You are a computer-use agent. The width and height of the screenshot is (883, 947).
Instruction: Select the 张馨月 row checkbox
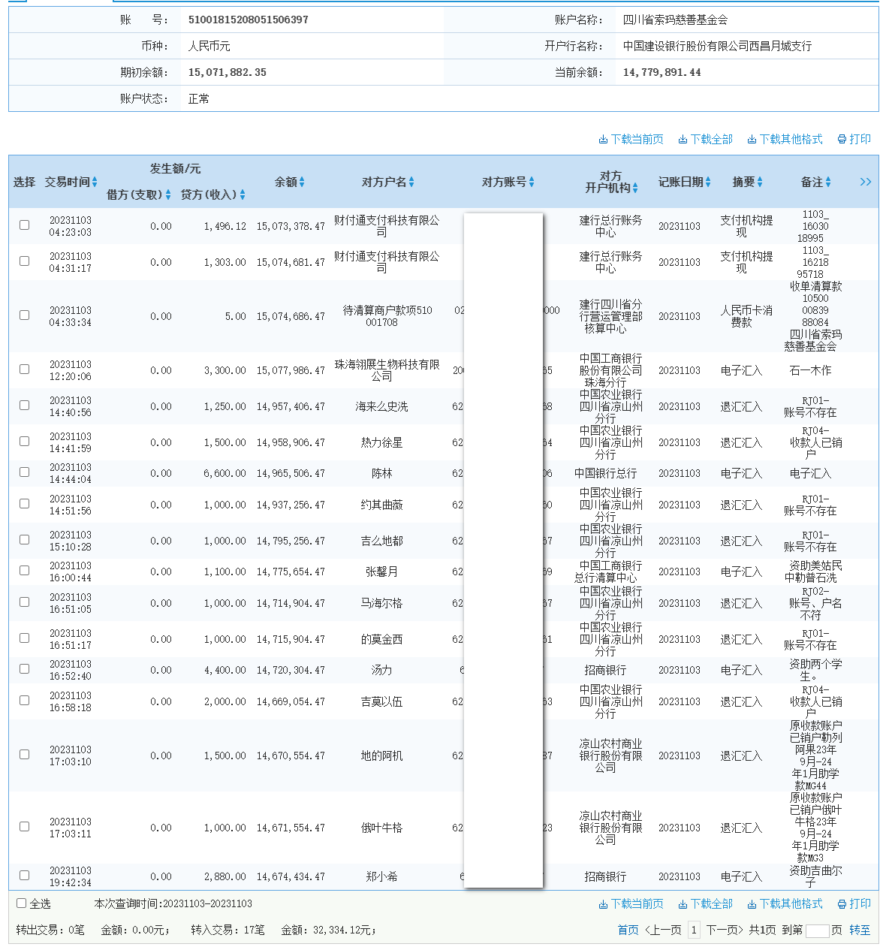click(25, 570)
